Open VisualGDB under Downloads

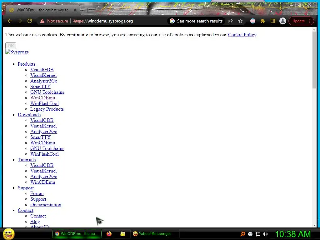point(42,120)
